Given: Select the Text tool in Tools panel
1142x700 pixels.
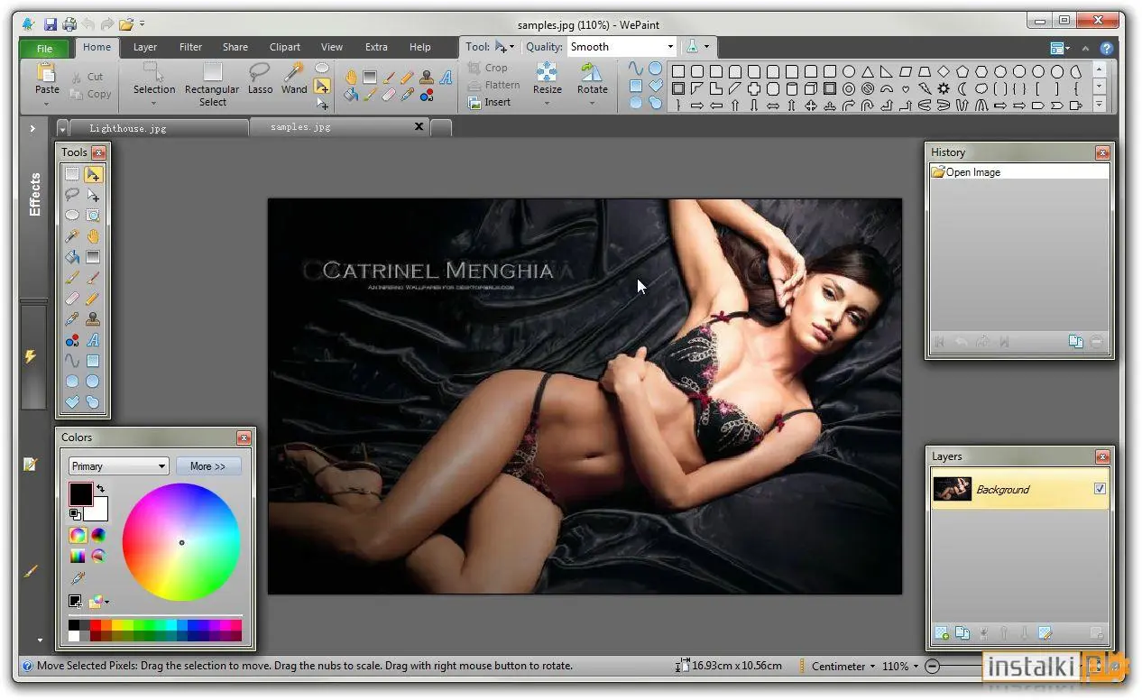Looking at the screenshot, I should tap(93, 340).
